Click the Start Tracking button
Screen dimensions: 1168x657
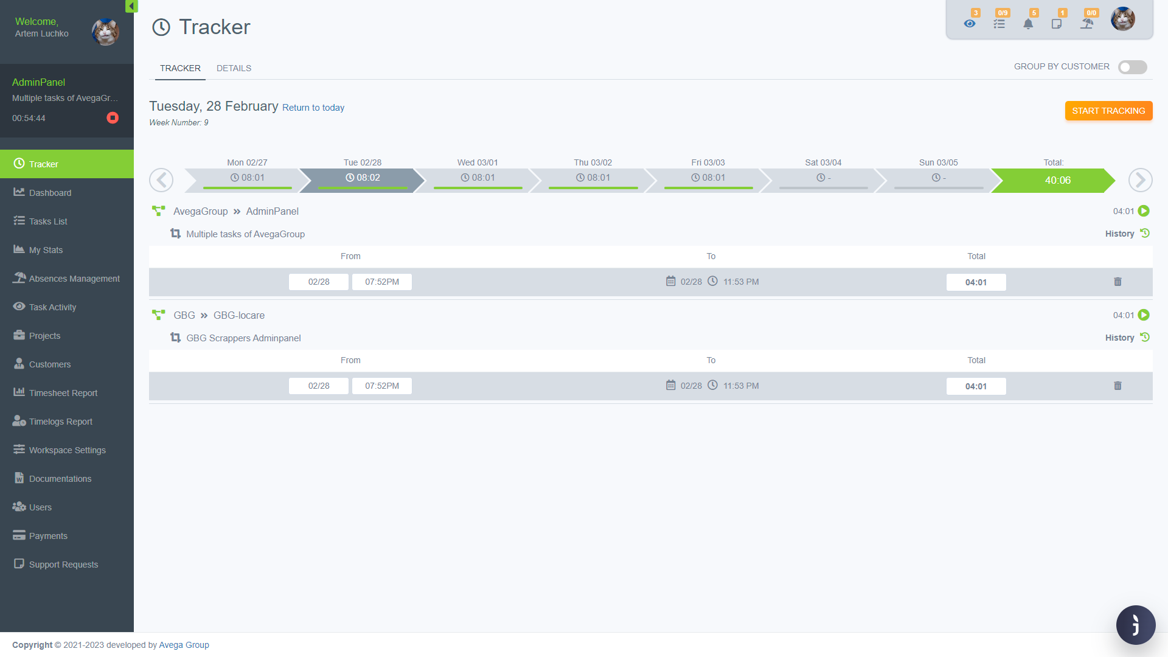[1108, 111]
